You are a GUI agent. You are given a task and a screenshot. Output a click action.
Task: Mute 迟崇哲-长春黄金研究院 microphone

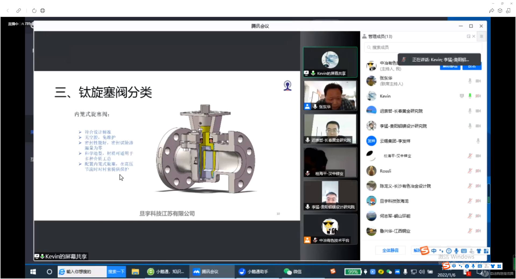point(470,111)
